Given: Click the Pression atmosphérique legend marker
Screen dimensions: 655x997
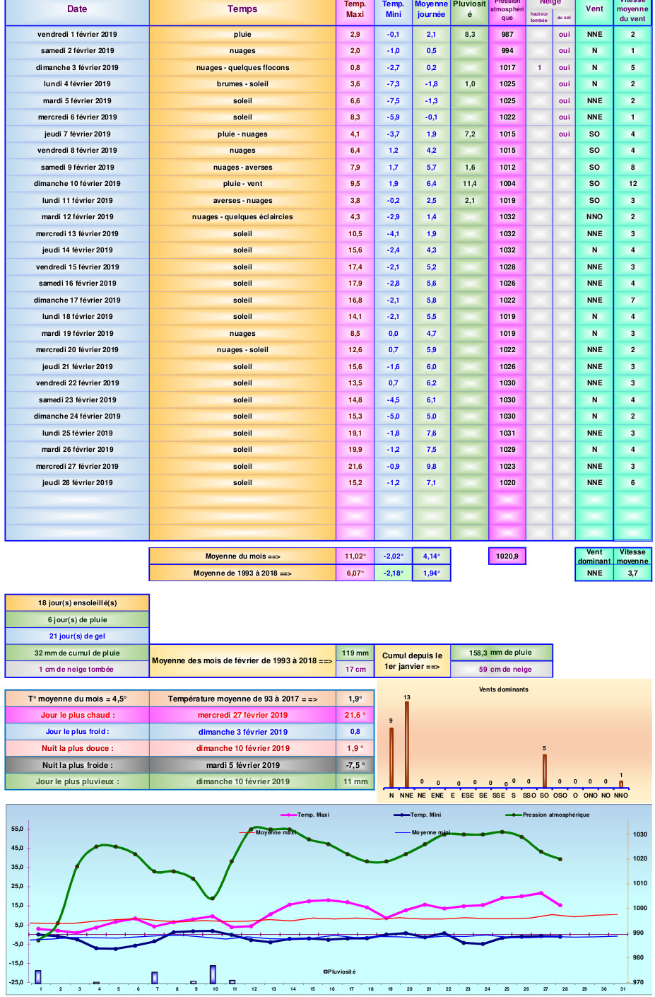Looking at the screenshot, I should tap(514, 815).
